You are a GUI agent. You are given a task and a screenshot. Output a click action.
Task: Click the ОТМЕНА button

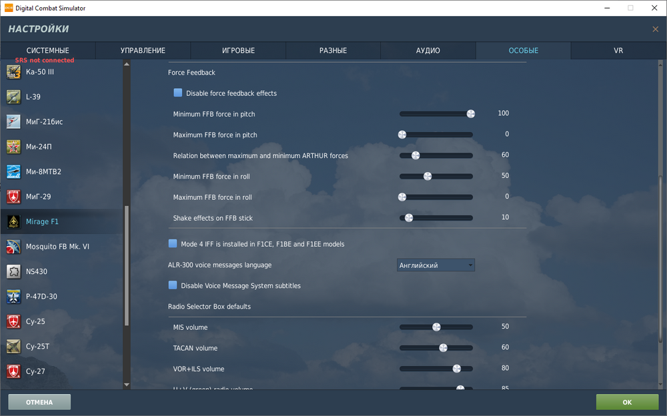(39, 402)
